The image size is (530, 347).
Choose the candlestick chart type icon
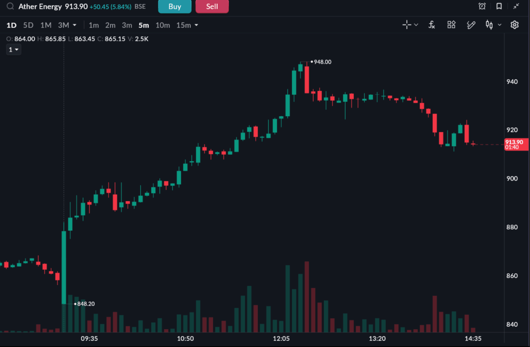(489, 25)
